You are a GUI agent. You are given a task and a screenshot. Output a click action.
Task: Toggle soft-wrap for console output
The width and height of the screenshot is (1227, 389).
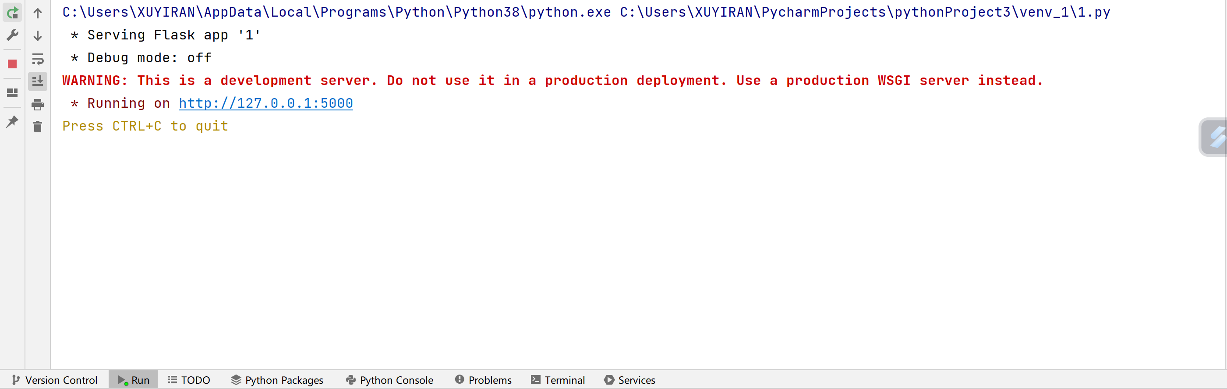coord(38,59)
